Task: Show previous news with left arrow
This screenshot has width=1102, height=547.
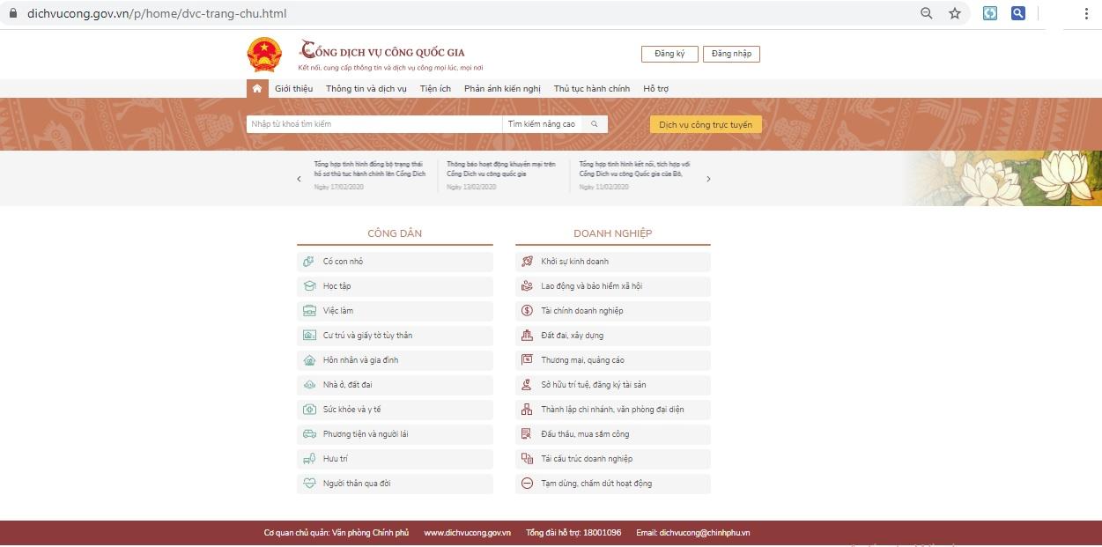Action: [299, 179]
